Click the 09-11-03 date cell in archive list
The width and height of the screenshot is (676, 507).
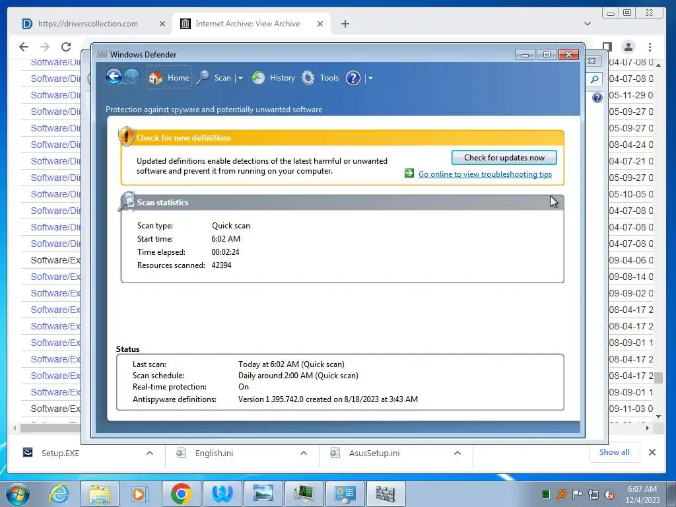pos(631,408)
